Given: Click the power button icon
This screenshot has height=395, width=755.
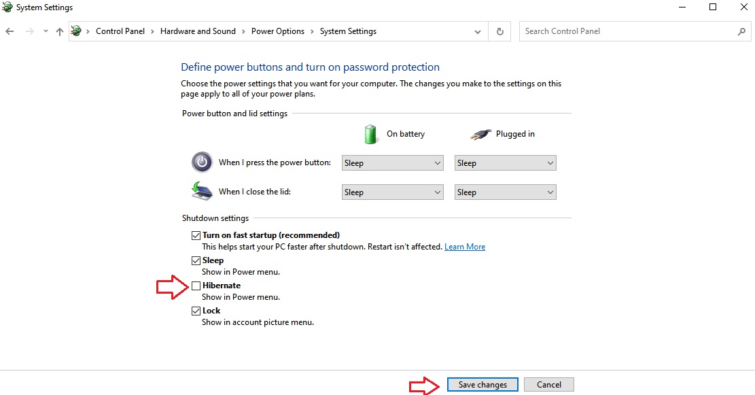Looking at the screenshot, I should [x=202, y=162].
